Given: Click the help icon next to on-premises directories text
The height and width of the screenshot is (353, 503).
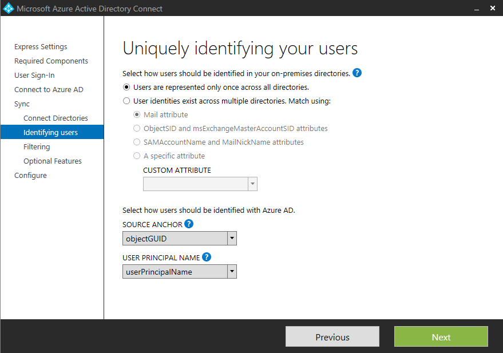Looking at the screenshot, I should click(357, 73).
